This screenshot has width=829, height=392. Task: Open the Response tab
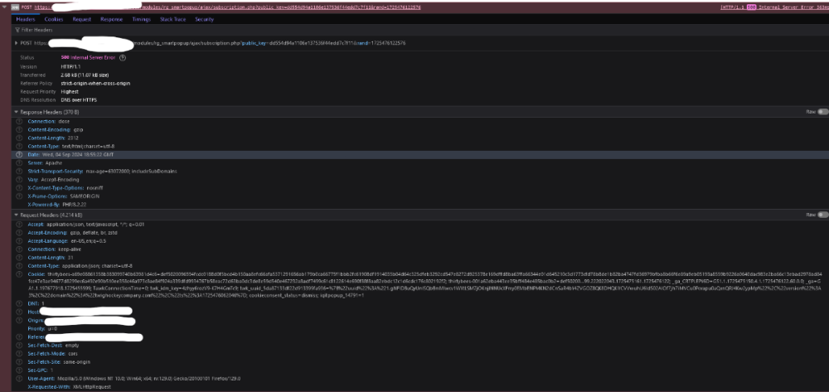click(111, 18)
